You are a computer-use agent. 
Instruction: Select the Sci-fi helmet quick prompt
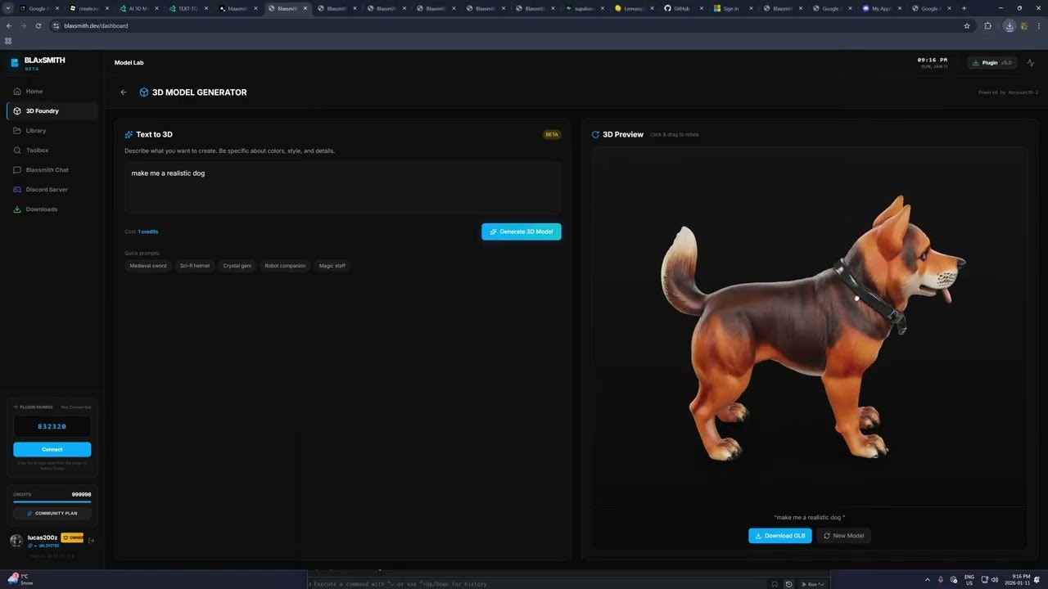194,265
